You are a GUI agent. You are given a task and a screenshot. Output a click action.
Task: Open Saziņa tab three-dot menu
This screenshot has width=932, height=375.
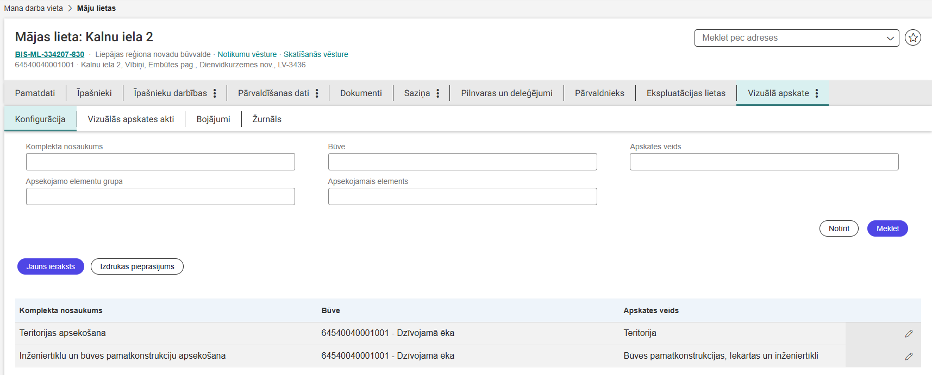tap(437, 93)
